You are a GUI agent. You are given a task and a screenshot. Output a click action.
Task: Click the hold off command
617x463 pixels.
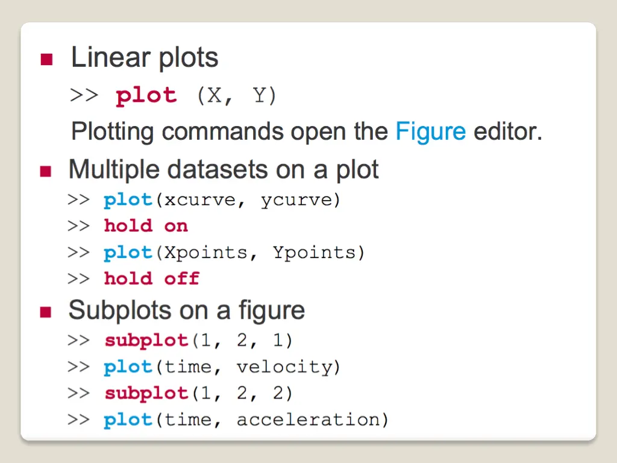point(152,279)
